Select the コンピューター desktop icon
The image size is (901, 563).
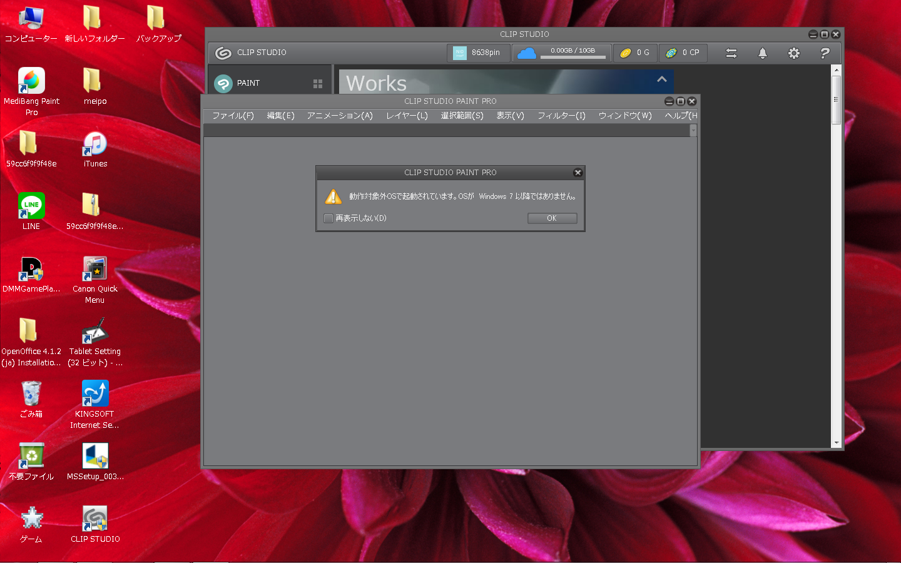tap(31, 24)
